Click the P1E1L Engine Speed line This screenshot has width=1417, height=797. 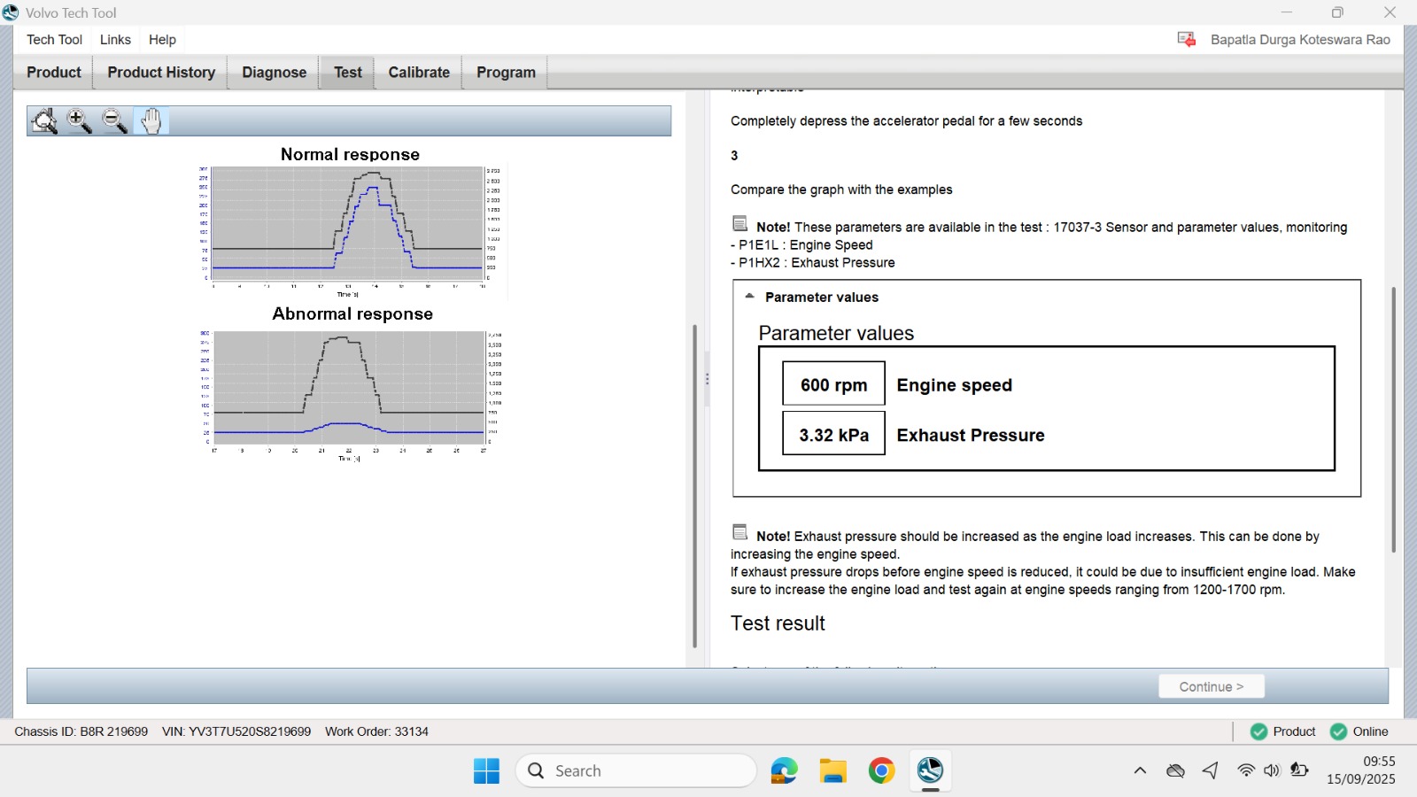801,245
